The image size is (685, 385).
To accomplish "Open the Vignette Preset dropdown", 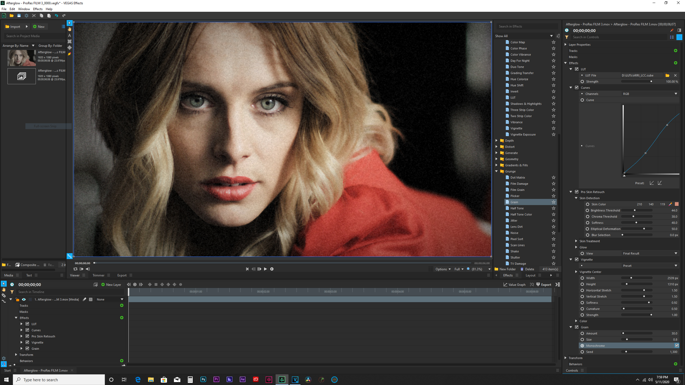I will point(650,266).
